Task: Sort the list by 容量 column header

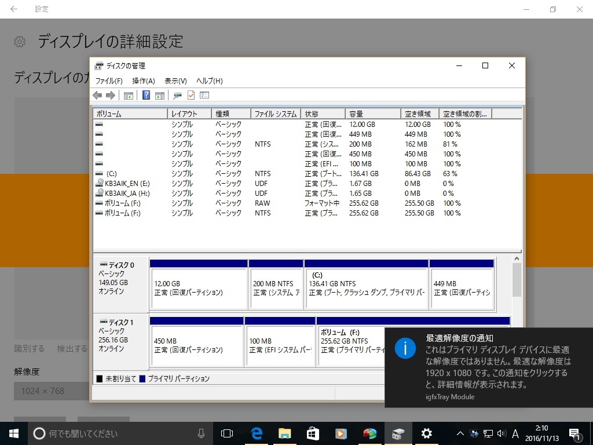Action: tap(373, 114)
